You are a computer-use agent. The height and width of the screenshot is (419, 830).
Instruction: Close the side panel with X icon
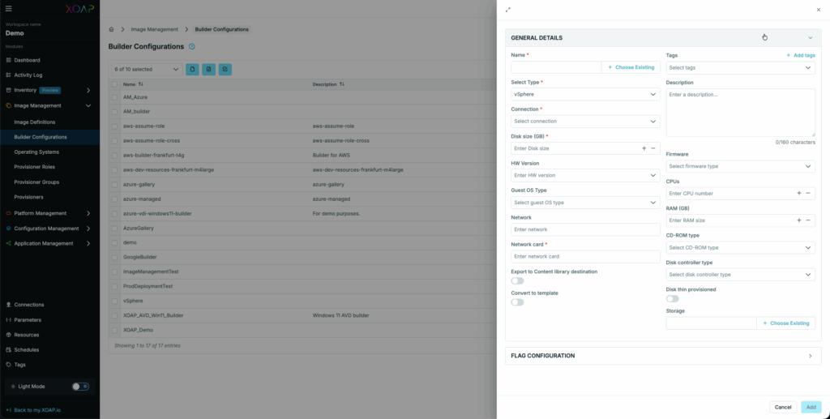click(x=818, y=10)
